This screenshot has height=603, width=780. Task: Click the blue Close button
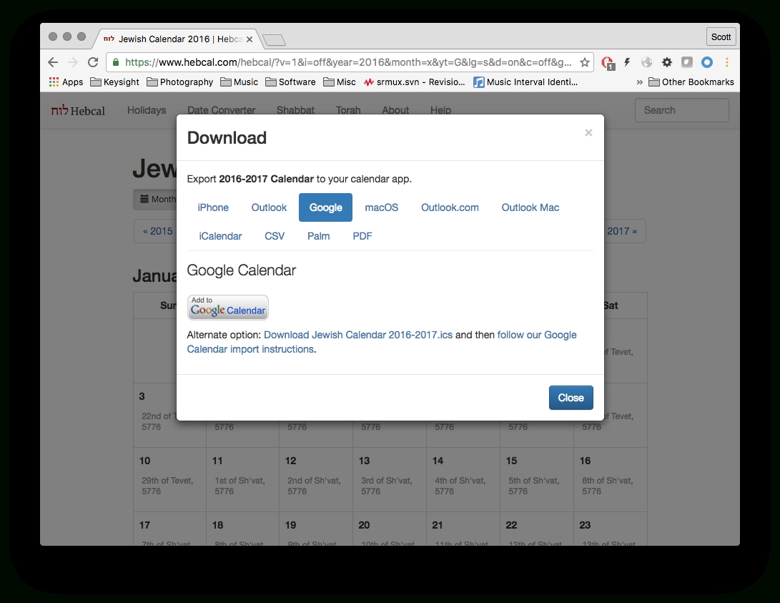pos(571,398)
